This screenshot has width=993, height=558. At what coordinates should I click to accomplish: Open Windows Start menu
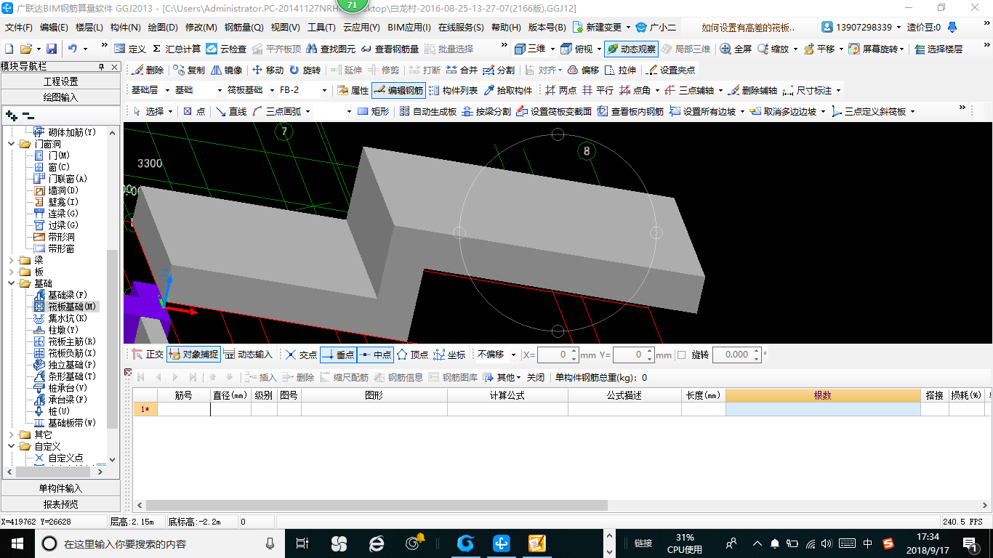(x=17, y=543)
